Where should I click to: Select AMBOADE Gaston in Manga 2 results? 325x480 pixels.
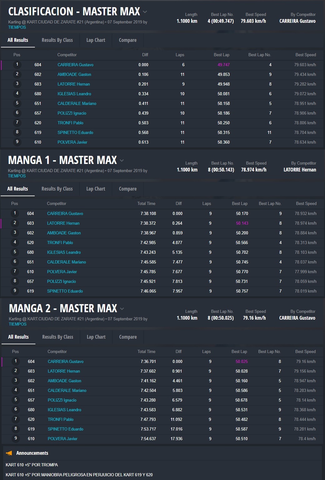pos(64,381)
